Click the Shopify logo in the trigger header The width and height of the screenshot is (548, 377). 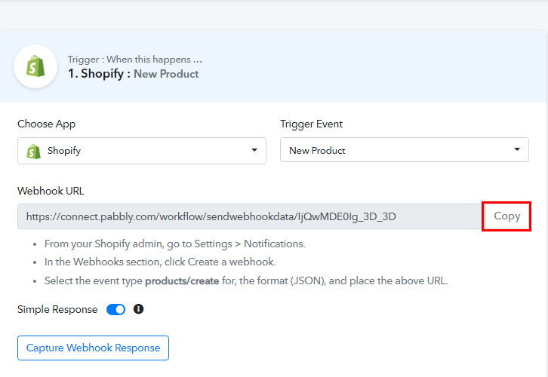35,66
